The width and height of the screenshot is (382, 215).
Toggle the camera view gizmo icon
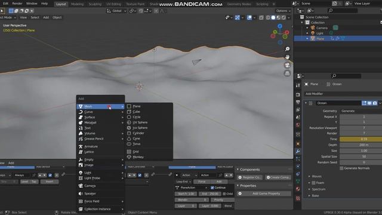pyautogui.click(x=287, y=65)
